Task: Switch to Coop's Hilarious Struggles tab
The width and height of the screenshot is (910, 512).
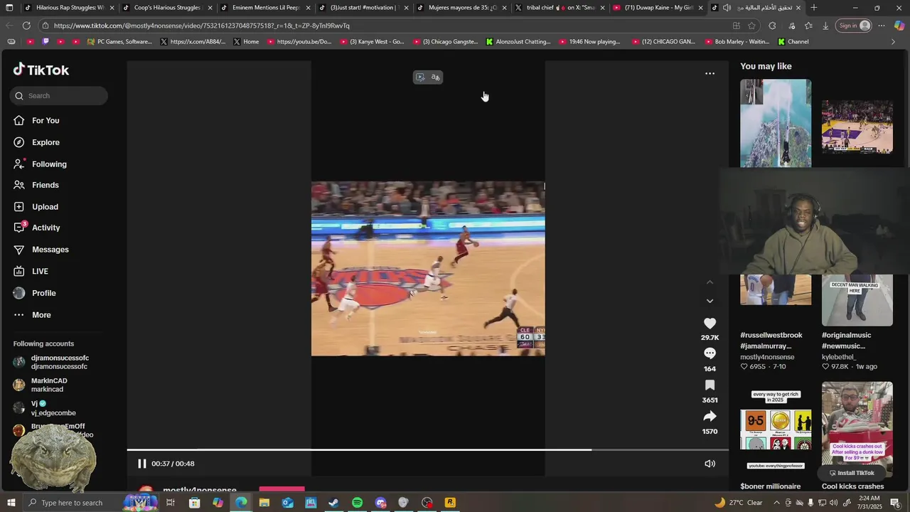Action: click(166, 8)
